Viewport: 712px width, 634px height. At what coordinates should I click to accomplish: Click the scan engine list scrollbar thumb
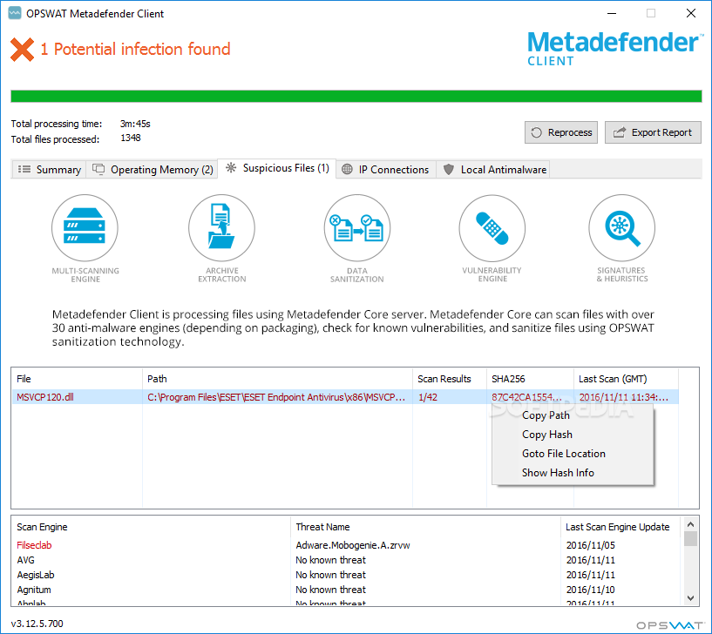tap(691, 539)
